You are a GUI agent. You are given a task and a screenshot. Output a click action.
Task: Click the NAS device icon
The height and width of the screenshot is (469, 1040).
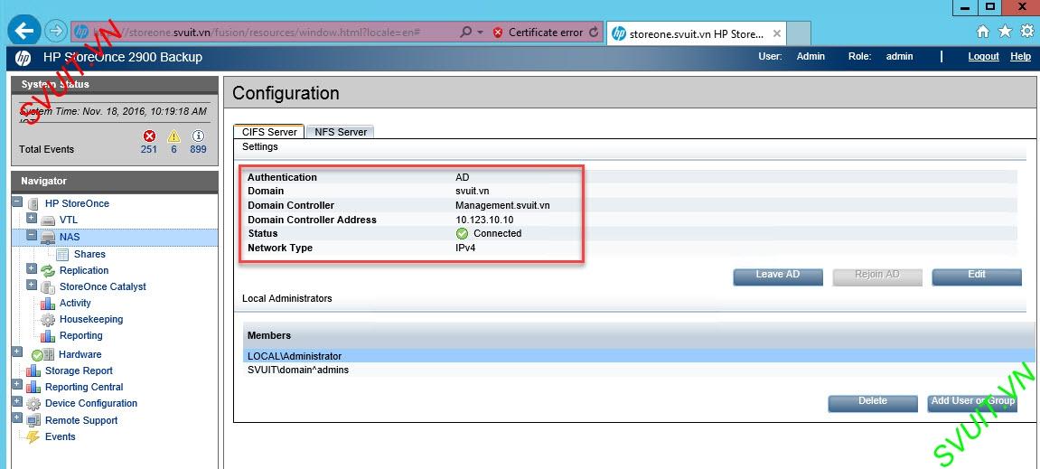coord(48,237)
